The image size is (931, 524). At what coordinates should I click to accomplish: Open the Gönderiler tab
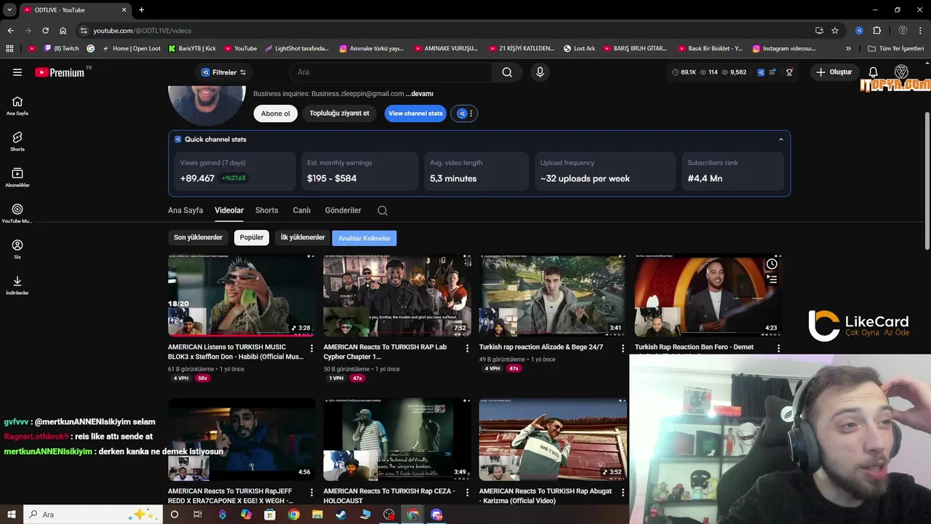pyautogui.click(x=343, y=210)
